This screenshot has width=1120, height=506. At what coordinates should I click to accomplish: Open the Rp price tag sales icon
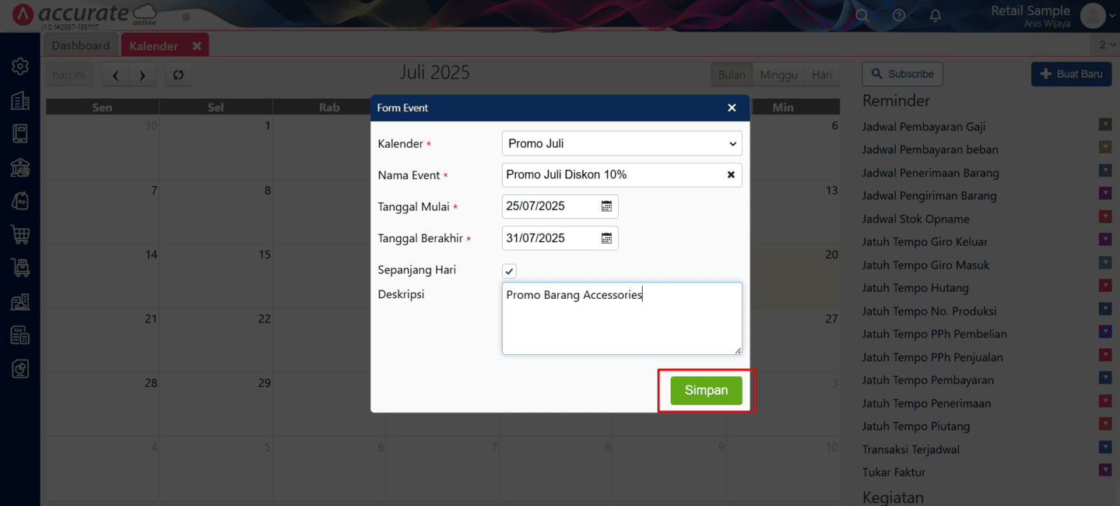[x=20, y=200]
